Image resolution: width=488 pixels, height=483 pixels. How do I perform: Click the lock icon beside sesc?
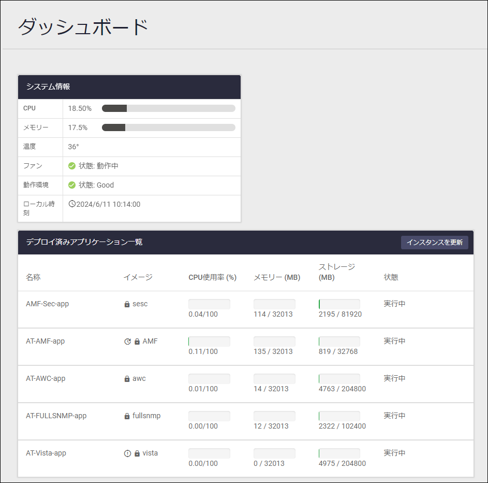point(127,304)
